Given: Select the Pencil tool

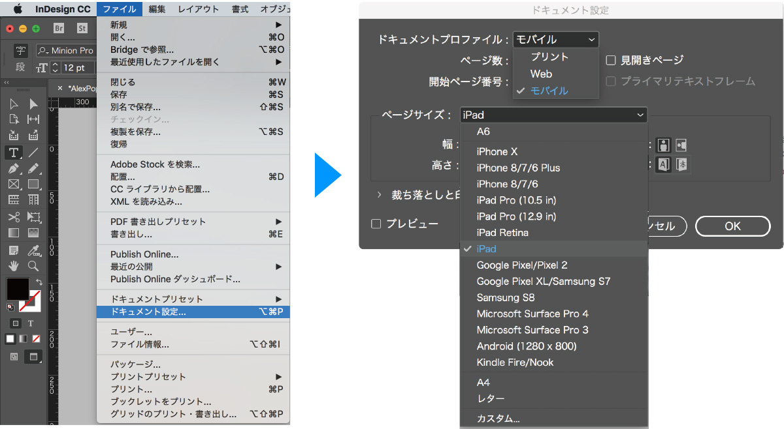Looking at the screenshot, I should coord(33,169).
